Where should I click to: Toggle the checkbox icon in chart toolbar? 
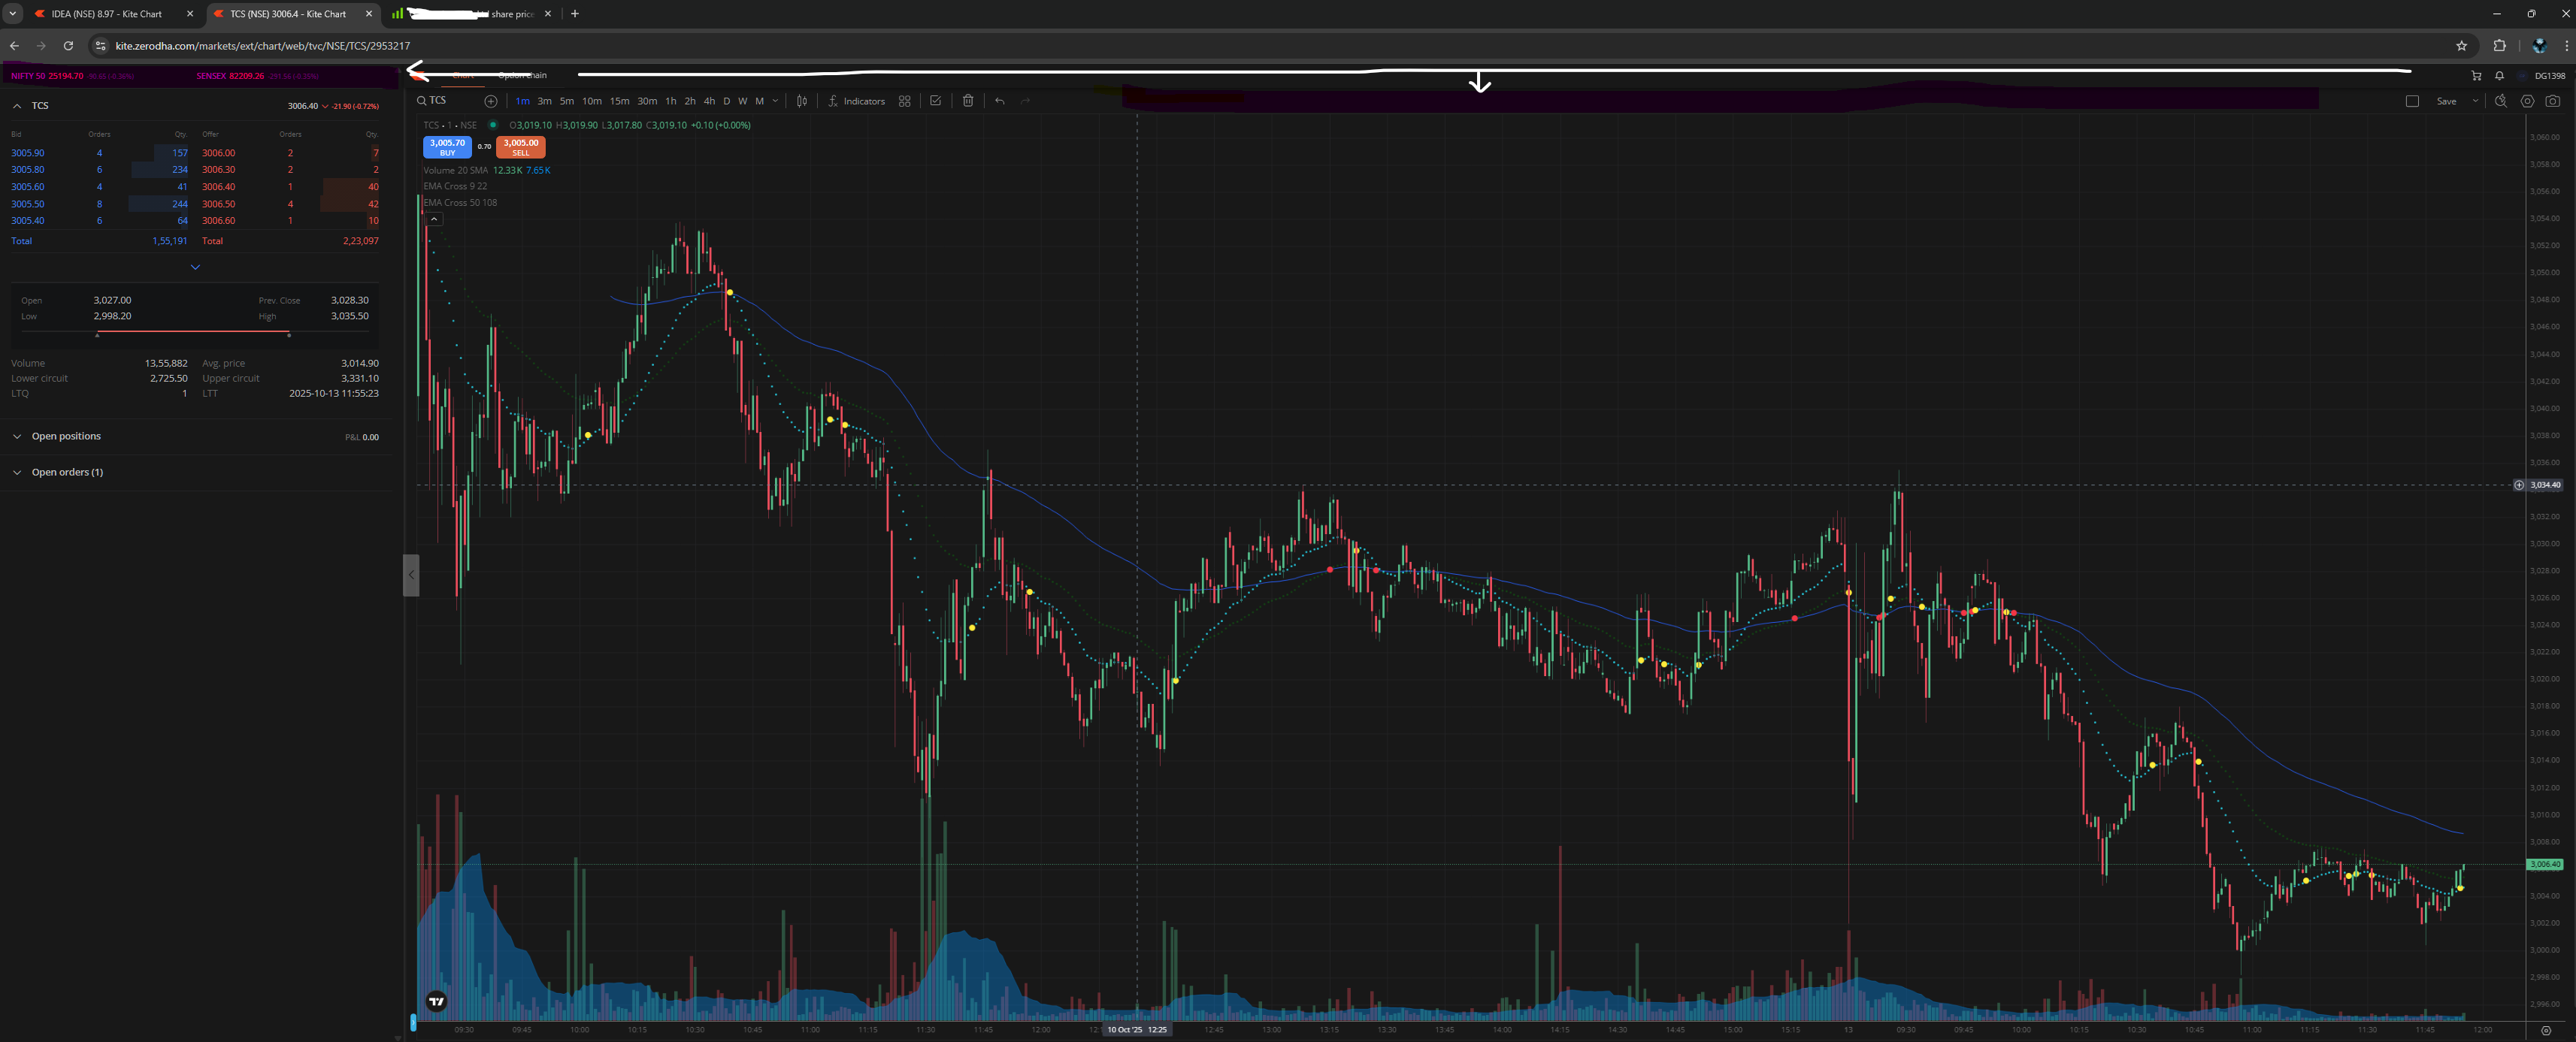click(x=935, y=101)
